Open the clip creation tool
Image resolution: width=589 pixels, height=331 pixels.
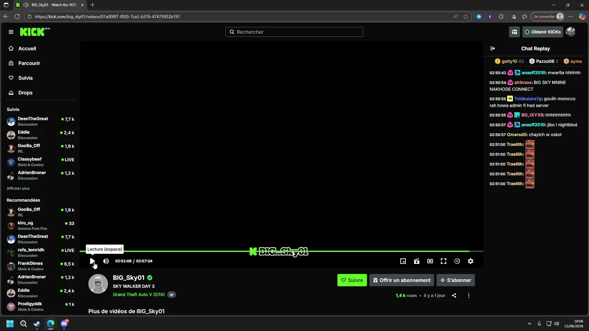pos(416,261)
